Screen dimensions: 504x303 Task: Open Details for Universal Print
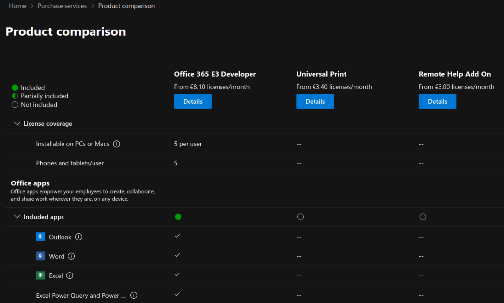[x=315, y=101]
